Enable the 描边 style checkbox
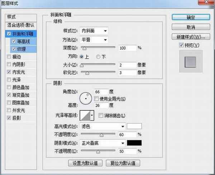Screen dimensions: 215x175 pos(9,57)
